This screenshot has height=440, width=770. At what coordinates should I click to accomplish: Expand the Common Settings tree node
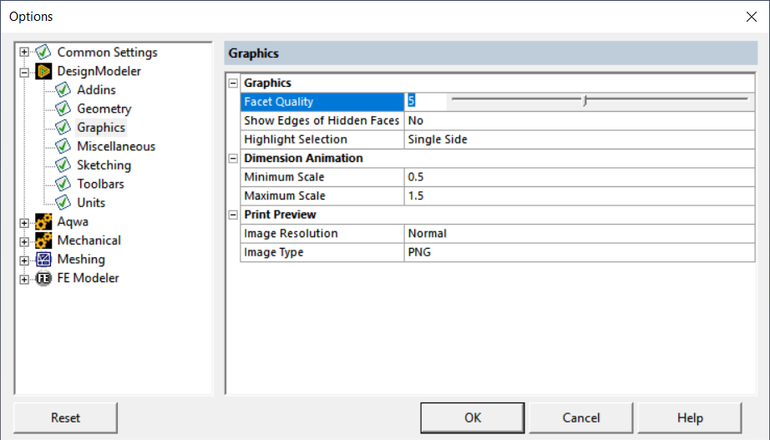coord(24,52)
